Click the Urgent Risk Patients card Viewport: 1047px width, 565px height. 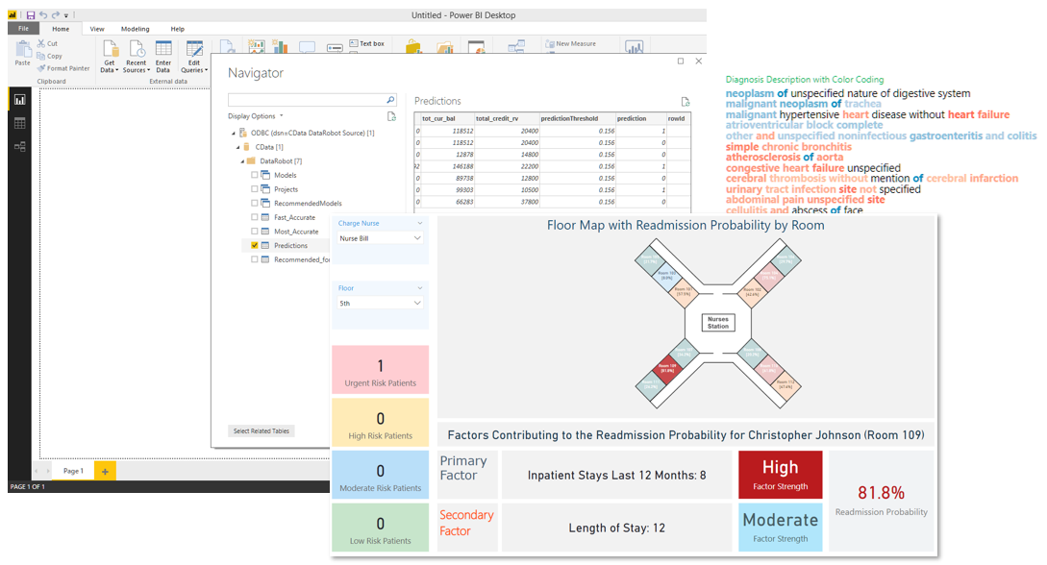pyautogui.click(x=380, y=370)
